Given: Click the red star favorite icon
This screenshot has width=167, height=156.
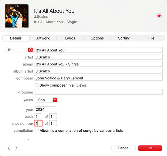Looking at the screenshot, I should tap(159, 16).
